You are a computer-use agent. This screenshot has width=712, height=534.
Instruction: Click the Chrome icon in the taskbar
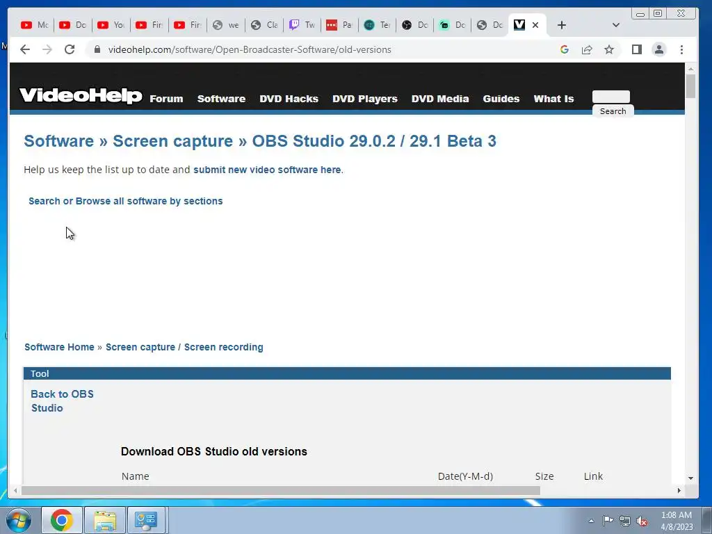click(x=62, y=520)
